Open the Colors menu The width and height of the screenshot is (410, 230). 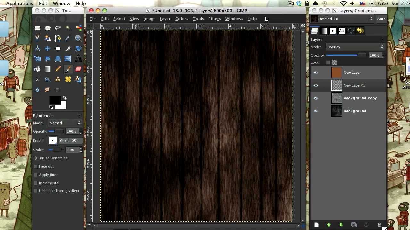(x=181, y=19)
